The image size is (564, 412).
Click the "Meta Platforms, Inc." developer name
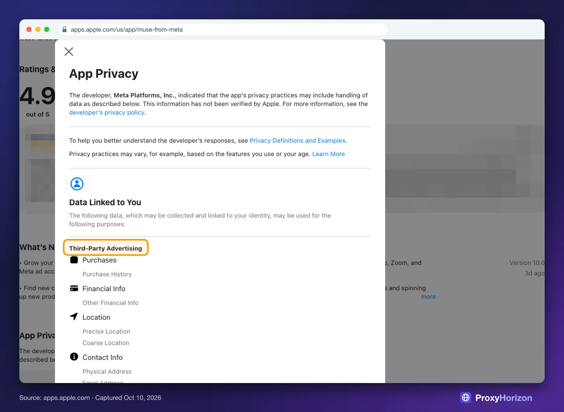click(144, 95)
